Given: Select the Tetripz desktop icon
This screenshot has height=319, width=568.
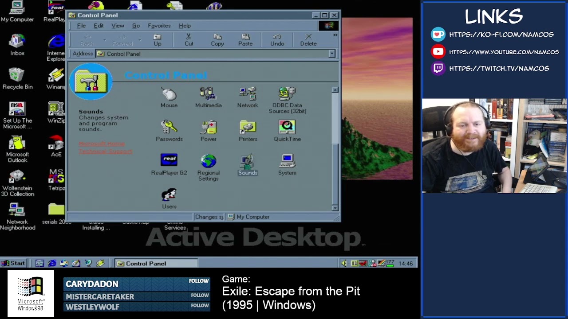Looking at the screenshot, I should [56, 180].
